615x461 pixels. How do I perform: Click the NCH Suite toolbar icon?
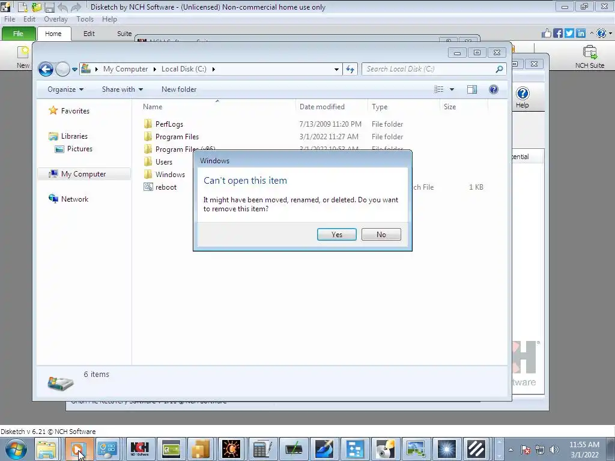[x=590, y=57]
